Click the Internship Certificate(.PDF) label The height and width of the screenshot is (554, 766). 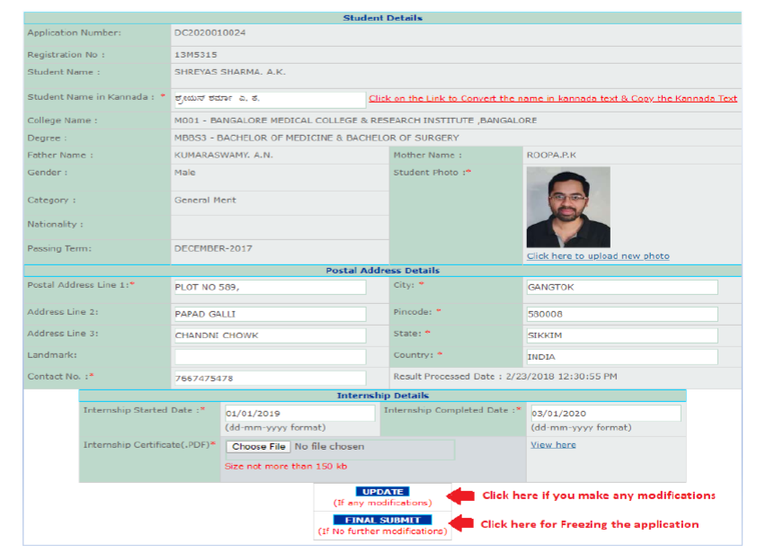tap(149, 444)
